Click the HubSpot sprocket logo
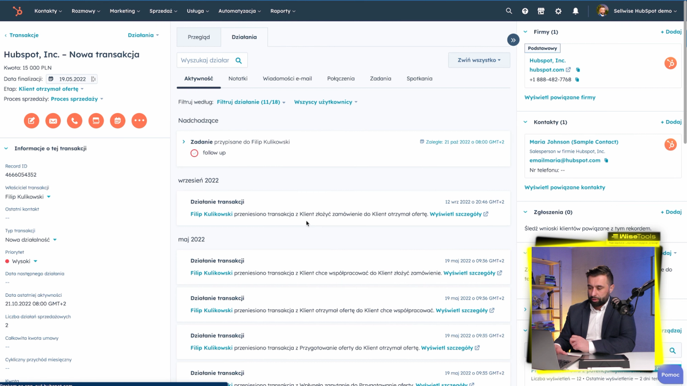Screen dimensions: 687x386 [18, 11]
